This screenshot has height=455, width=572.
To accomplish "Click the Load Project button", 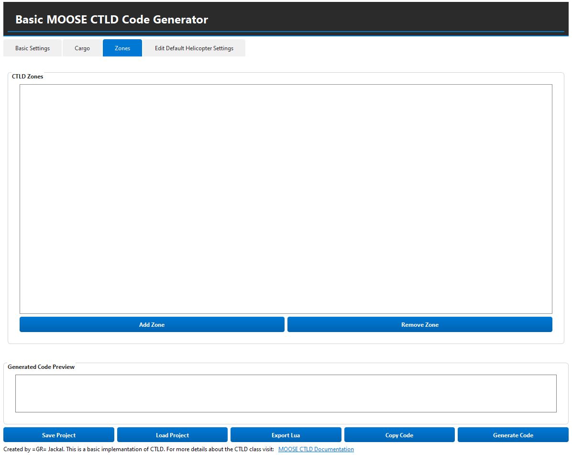I will point(172,435).
